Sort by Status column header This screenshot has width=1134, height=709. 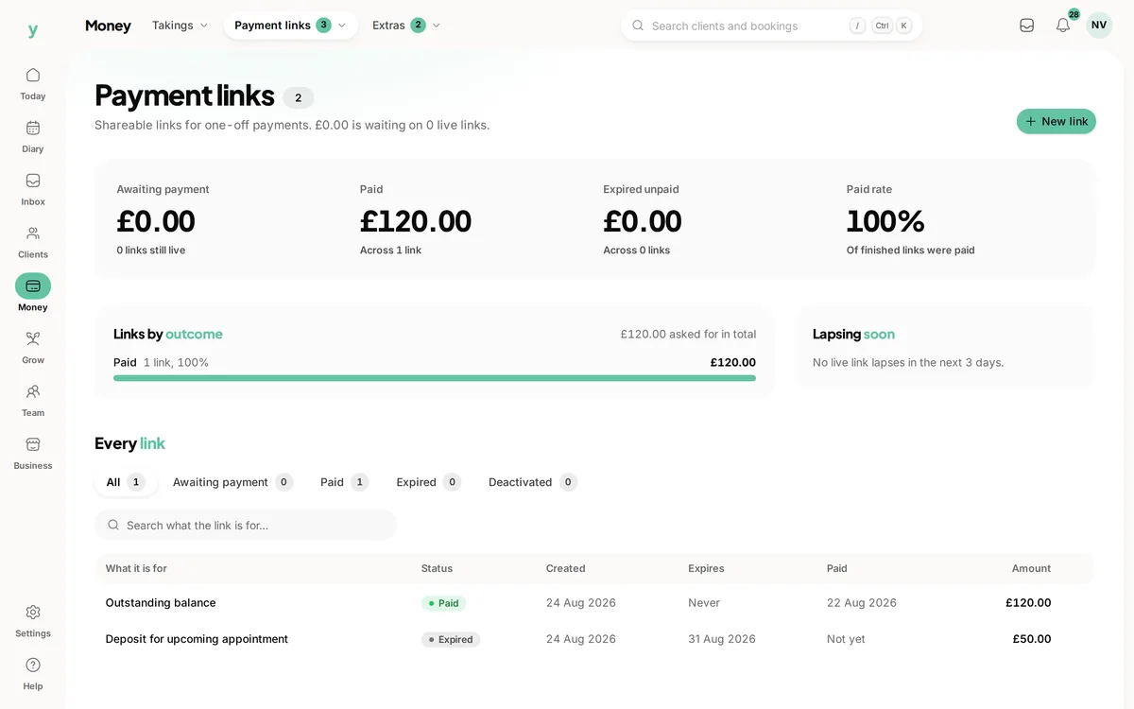click(437, 568)
